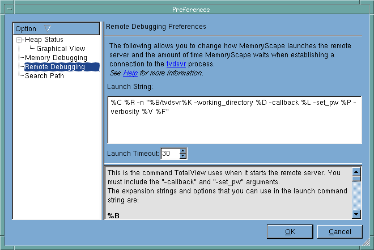Increase Launch Timeout with the up arrow

182,151
